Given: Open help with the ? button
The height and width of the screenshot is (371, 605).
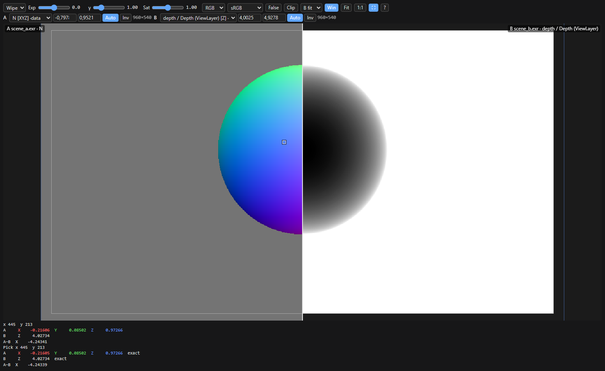Looking at the screenshot, I should pyautogui.click(x=385, y=8).
